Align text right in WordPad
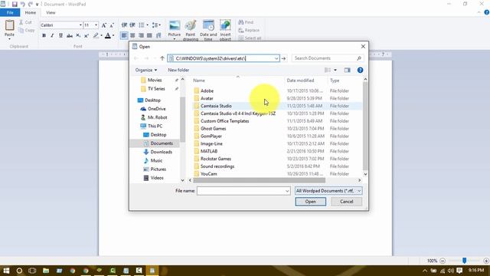 [x=141, y=36]
